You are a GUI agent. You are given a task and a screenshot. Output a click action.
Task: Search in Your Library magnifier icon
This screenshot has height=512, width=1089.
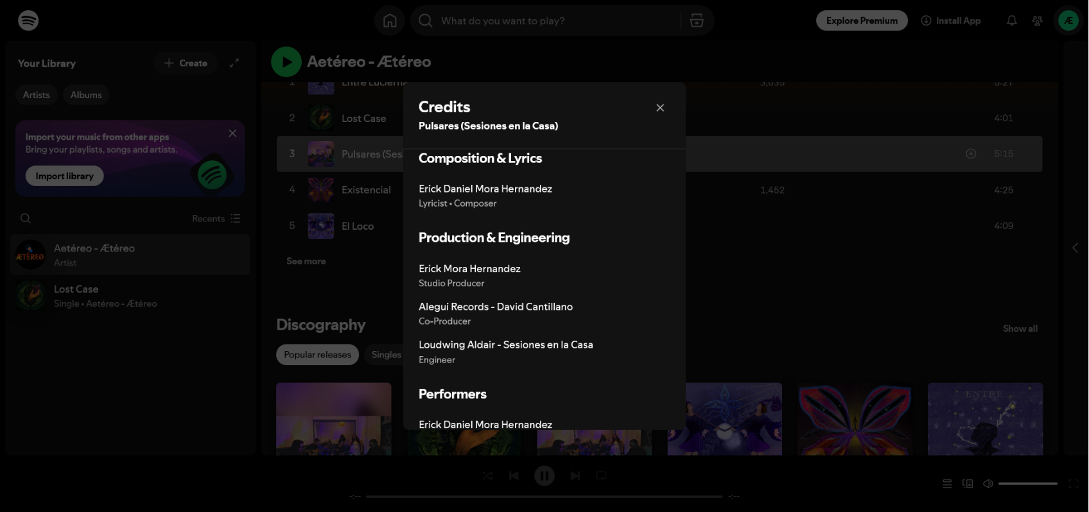[26, 218]
